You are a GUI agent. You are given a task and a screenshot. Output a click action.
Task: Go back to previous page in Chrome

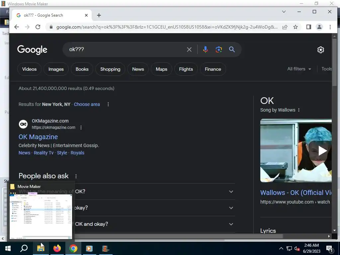(x=17, y=27)
